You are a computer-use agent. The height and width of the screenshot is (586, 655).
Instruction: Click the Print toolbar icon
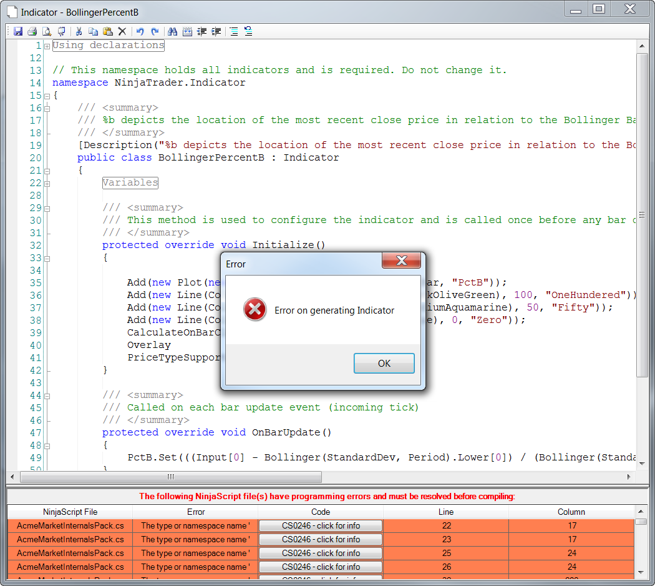click(x=32, y=31)
